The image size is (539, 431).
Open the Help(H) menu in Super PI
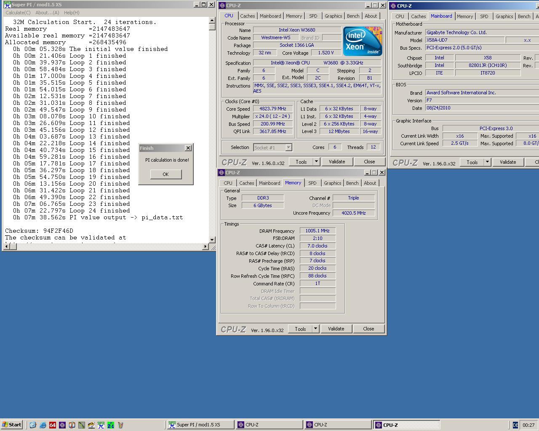click(x=72, y=13)
